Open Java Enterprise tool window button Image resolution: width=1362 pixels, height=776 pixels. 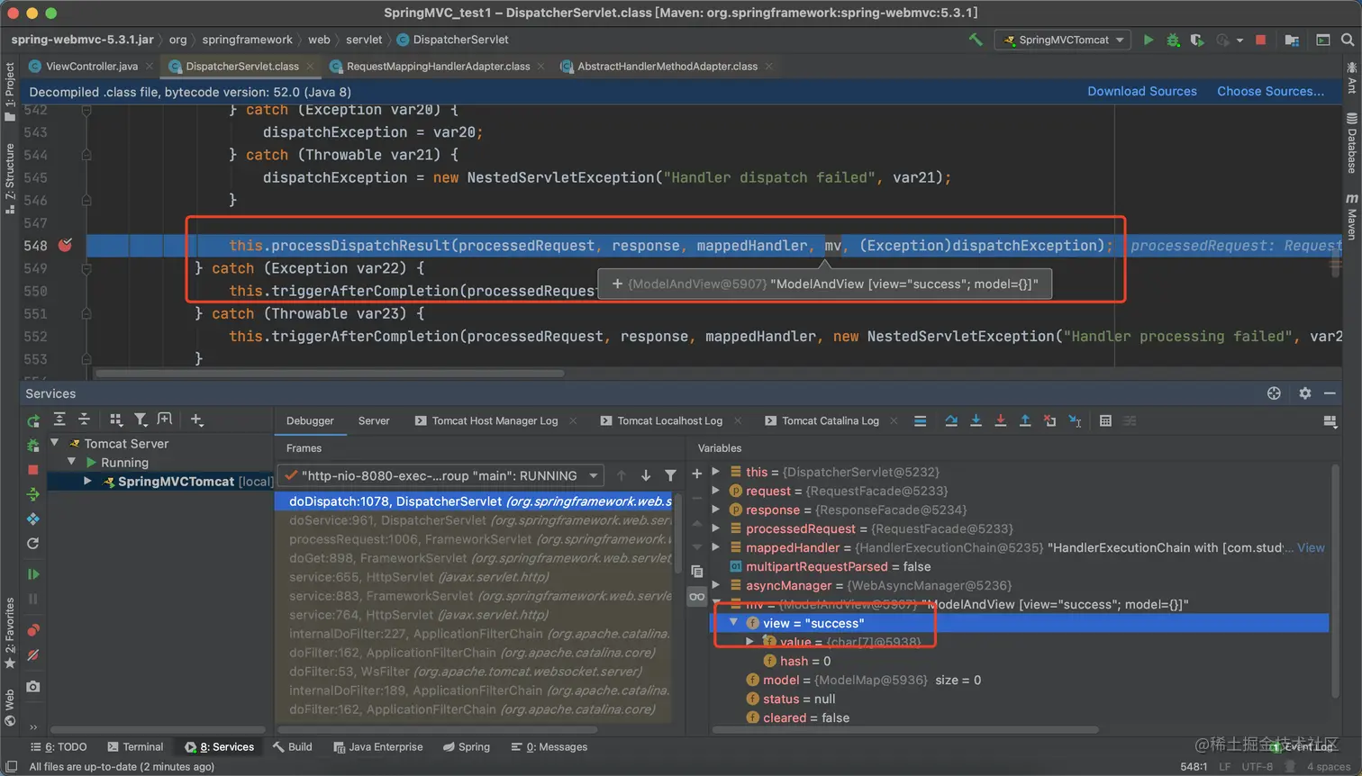pos(377,747)
